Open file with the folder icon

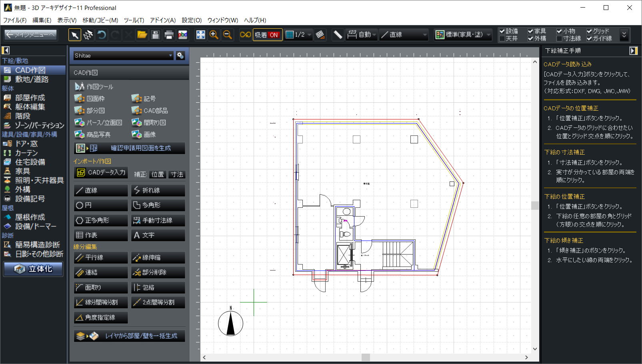pyautogui.click(x=142, y=35)
